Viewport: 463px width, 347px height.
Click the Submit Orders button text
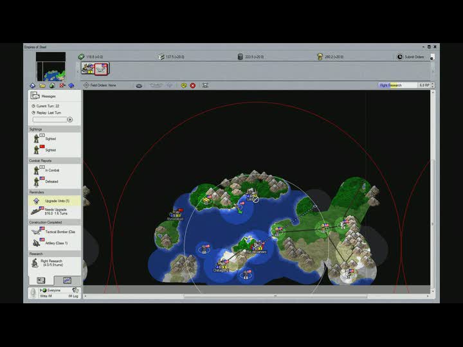414,57
